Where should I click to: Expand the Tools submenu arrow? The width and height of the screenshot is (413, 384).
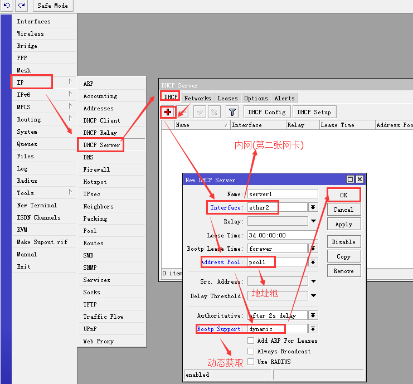point(70,192)
